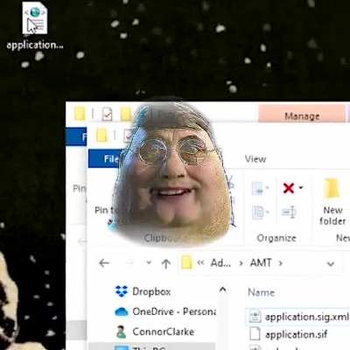Select ConnorClarke in the navigation pane
The width and height of the screenshot is (350, 350).
[x=155, y=332]
